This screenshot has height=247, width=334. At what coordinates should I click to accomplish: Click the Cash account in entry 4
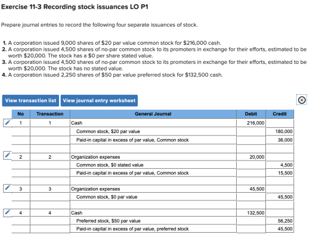pos(153,213)
